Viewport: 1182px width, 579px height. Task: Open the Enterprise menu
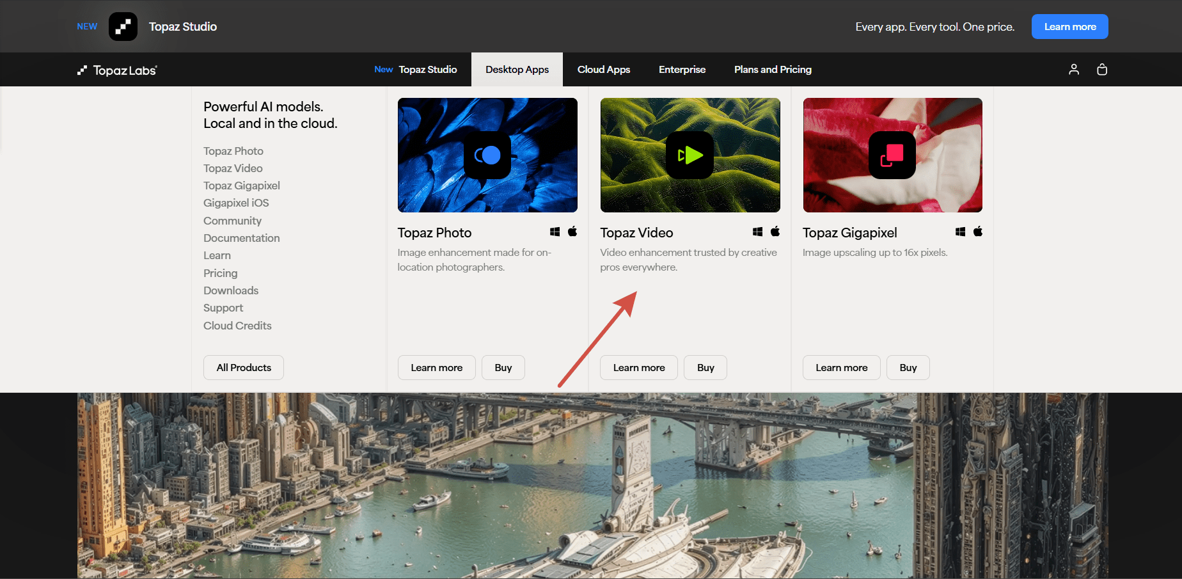(x=682, y=69)
